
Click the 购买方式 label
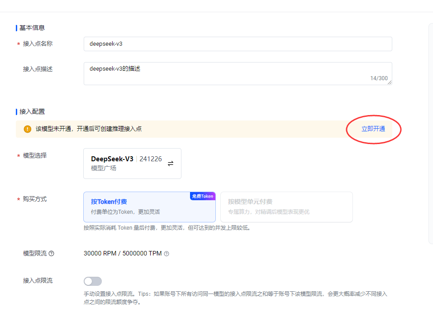(35, 199)
